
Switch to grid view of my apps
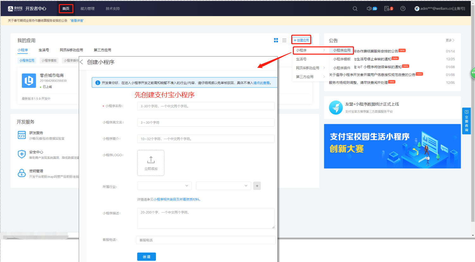coord(276,40)
